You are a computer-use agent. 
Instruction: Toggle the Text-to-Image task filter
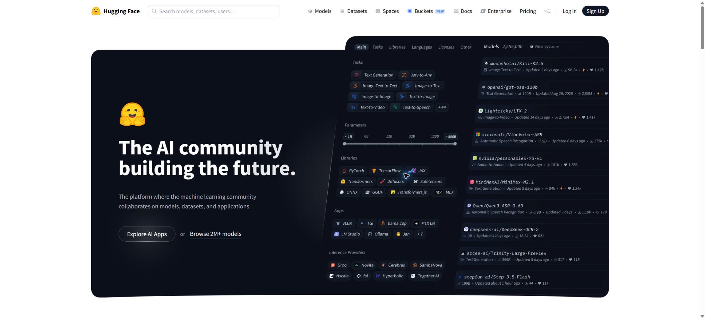click(417, 97)
